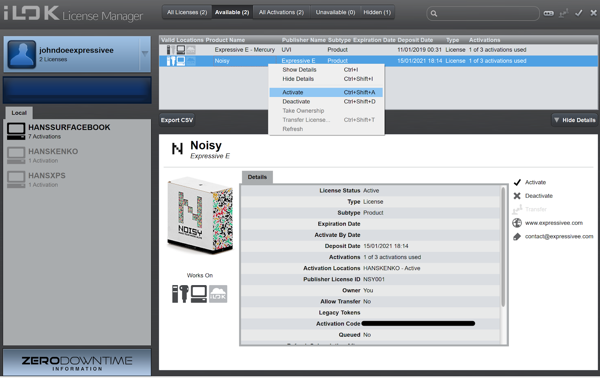Click the HANSKENKO computer icon
This screenshot has width=600, height=378.
16,155
